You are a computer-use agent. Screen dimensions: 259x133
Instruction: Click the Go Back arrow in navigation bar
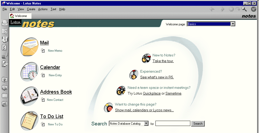point(212,9)
